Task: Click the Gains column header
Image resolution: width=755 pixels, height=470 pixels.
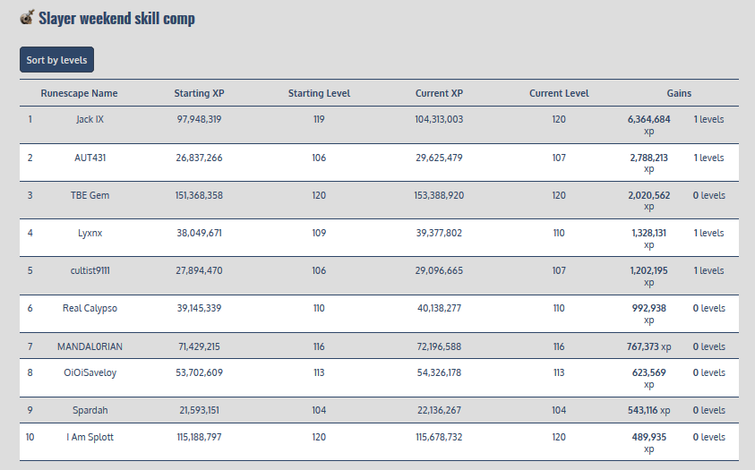Action: coord(679,93)
